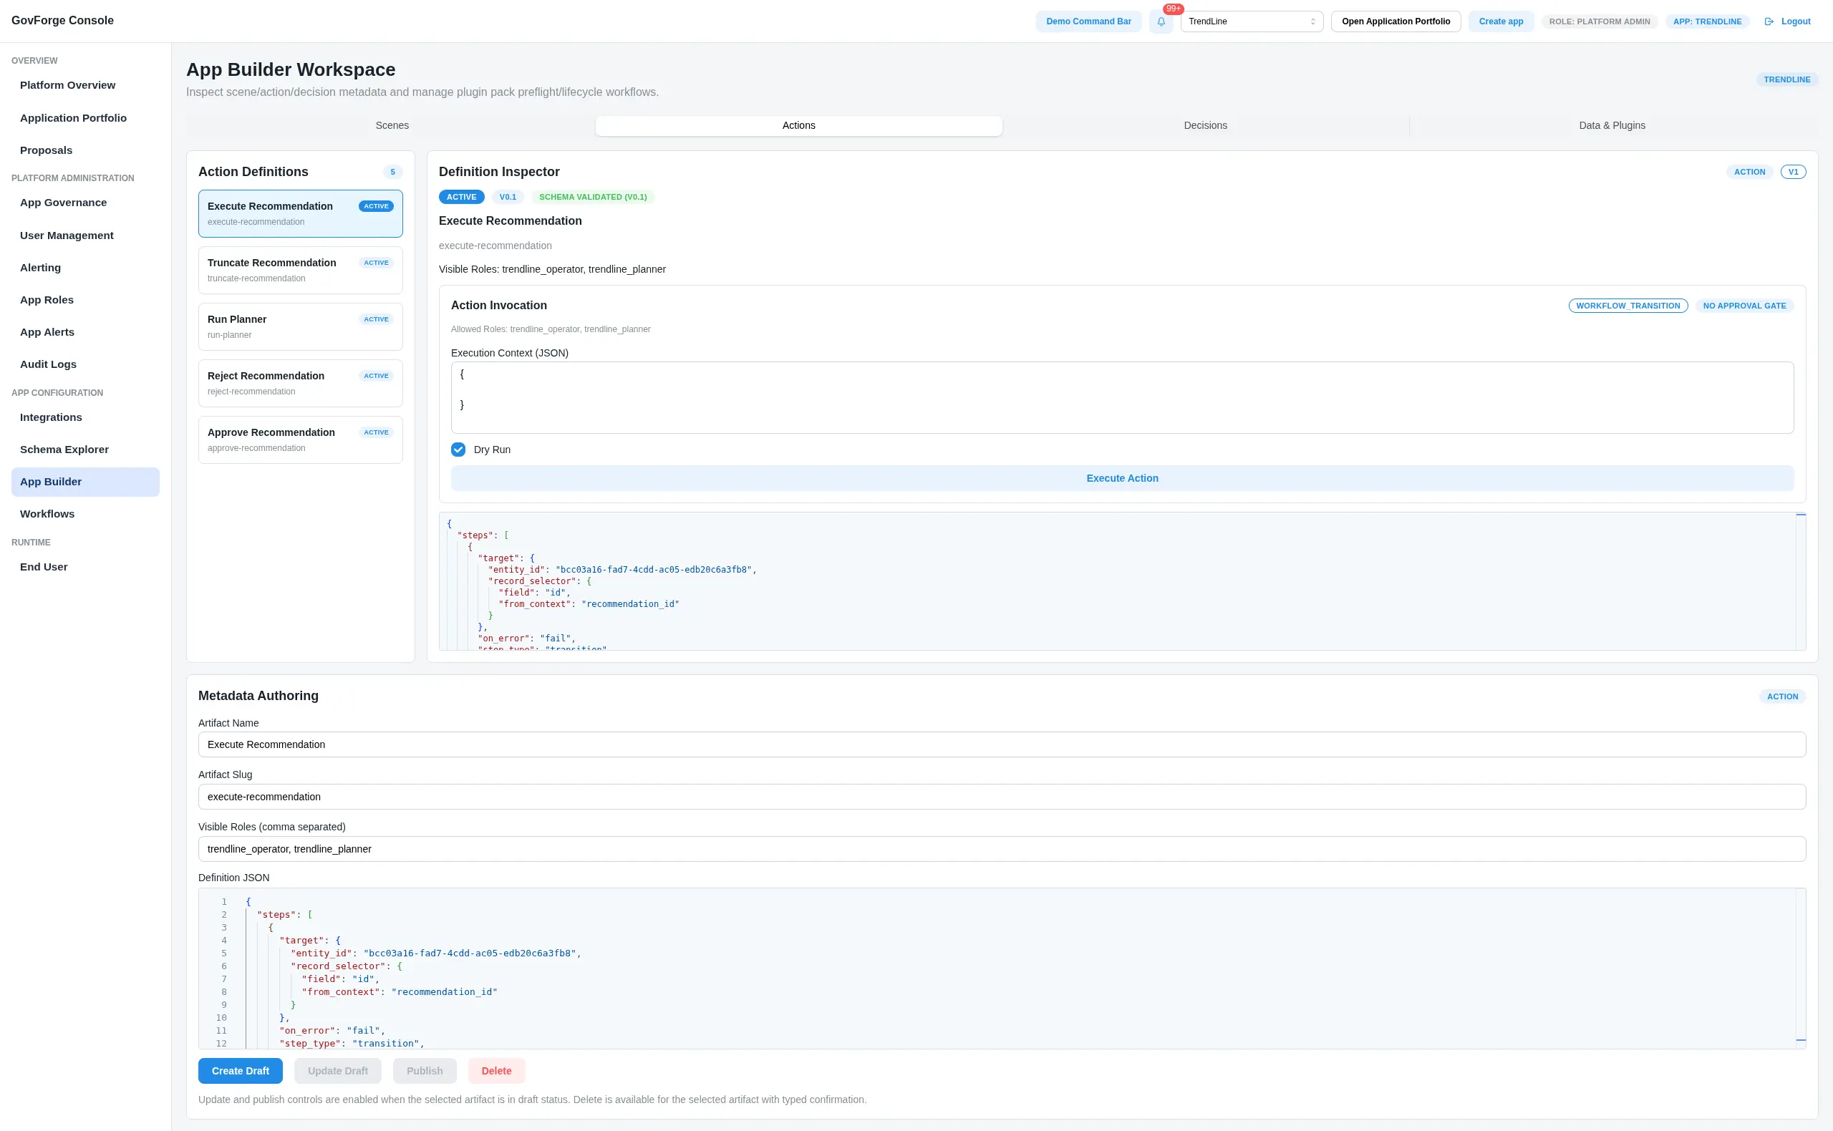Click the V0.1 version badge

[508, 198]
